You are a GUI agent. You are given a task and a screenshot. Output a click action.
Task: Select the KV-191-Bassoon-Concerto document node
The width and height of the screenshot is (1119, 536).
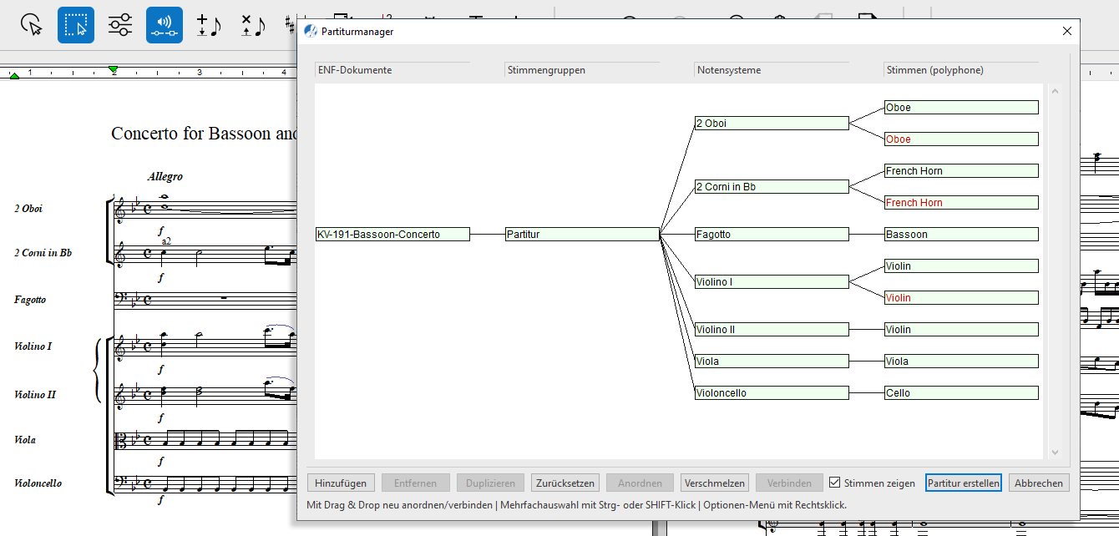coord(392,235)
